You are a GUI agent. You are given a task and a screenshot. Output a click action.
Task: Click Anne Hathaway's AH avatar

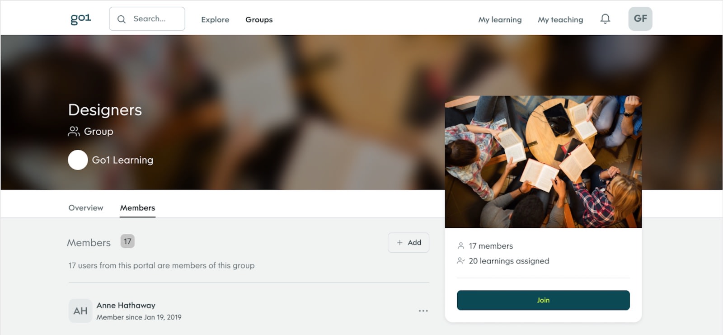coord(80,311)
